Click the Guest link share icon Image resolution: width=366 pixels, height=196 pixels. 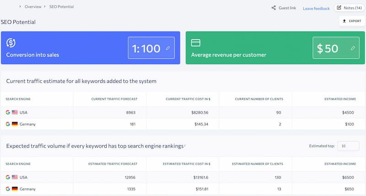274,8
